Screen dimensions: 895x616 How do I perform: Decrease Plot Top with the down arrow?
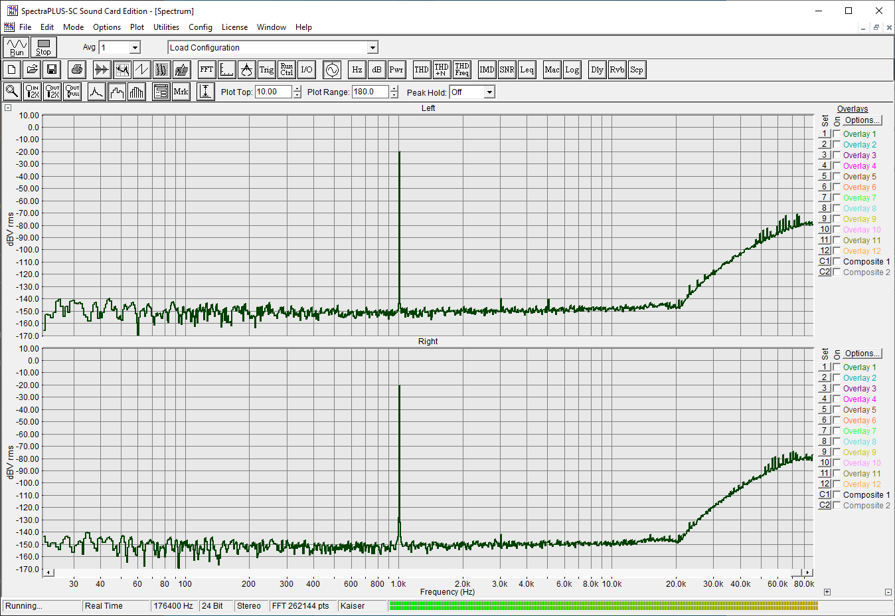[297, 95]
